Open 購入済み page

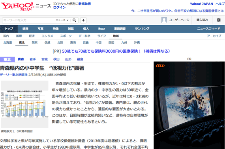pyautogui.click(x=202, y=20)
